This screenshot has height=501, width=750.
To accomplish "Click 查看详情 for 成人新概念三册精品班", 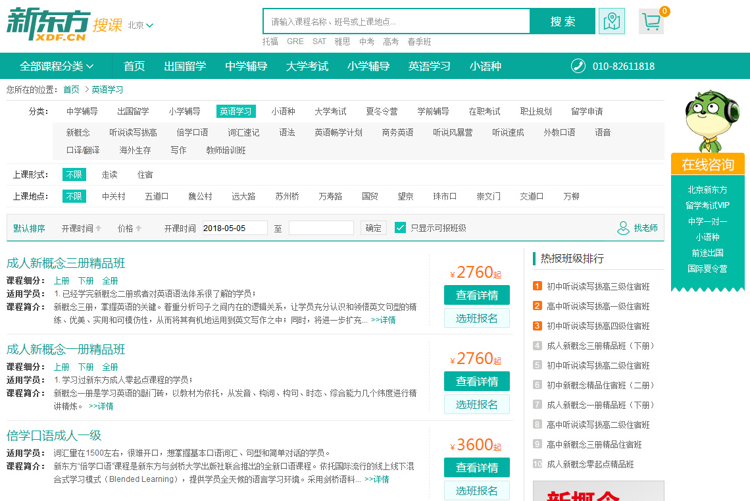I will (477, 295).
